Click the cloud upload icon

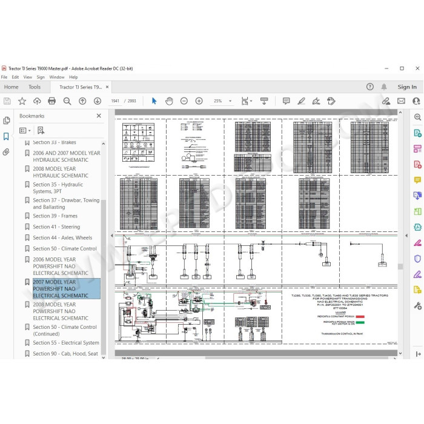point(37,101)
